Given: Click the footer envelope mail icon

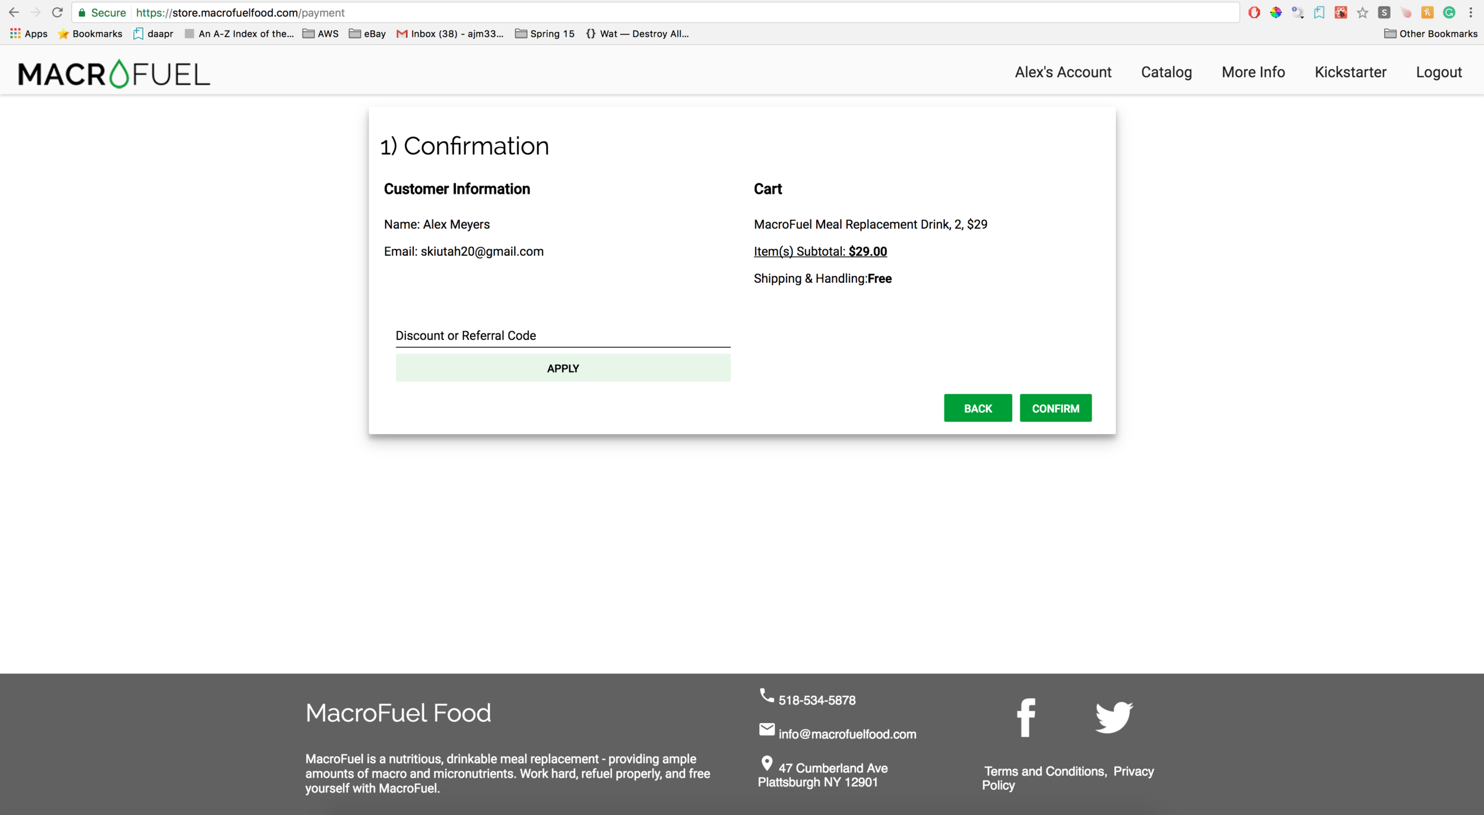Looking at the screenshot, I should [766, 729].
